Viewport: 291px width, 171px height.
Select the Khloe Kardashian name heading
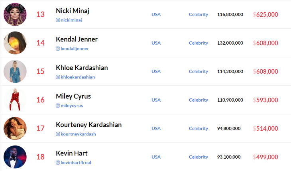point(82,68)
